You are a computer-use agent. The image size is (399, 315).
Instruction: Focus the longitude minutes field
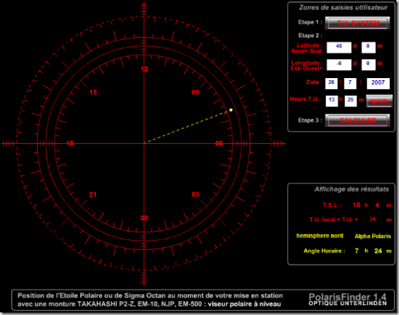369,64
